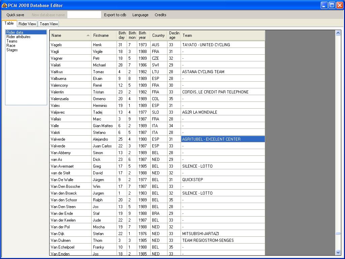Select Stages in the table list
The image size is (345, 259).
pyautogui.click(x=12, y=50)
